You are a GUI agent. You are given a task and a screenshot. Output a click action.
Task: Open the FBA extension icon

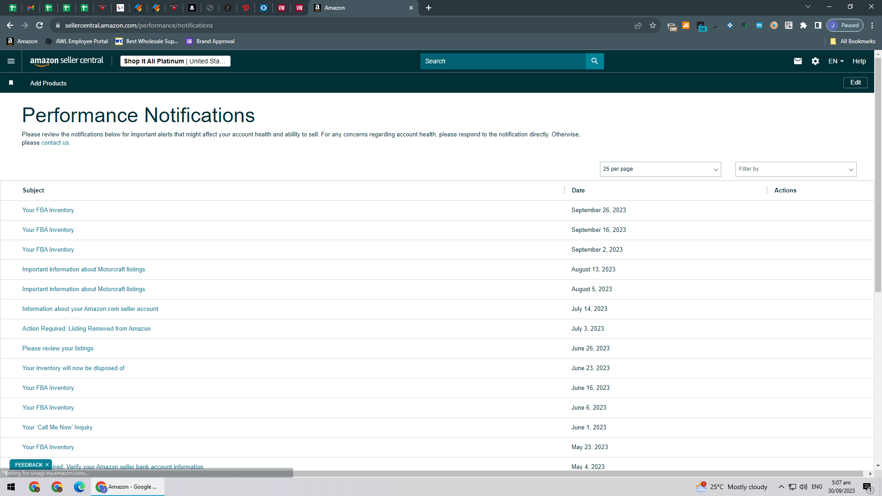(759, 25)
